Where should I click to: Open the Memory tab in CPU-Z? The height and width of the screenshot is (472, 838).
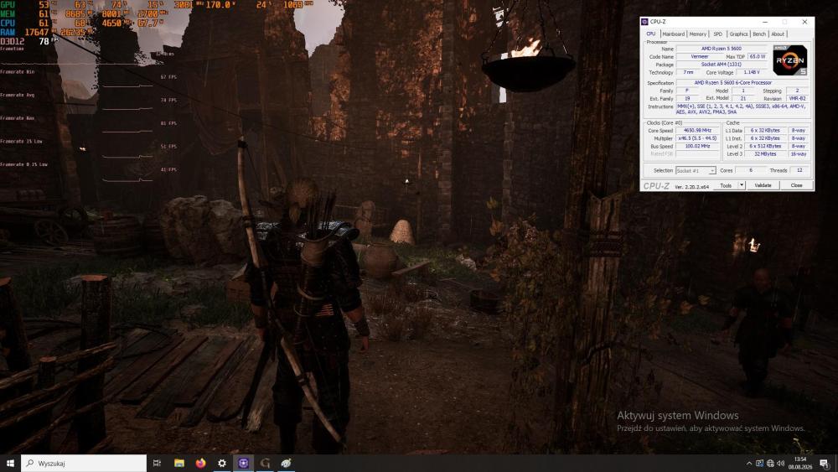click(697, 34)
